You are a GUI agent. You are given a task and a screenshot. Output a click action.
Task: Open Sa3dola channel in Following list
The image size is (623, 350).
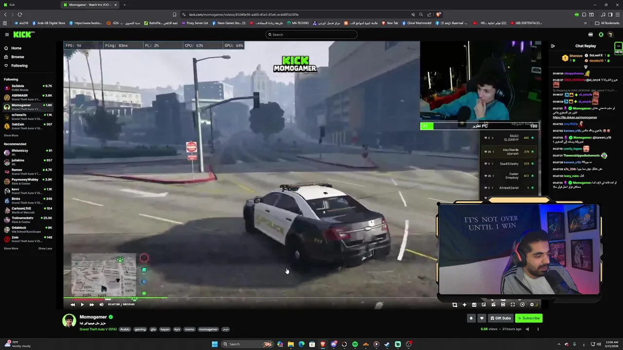28,88
